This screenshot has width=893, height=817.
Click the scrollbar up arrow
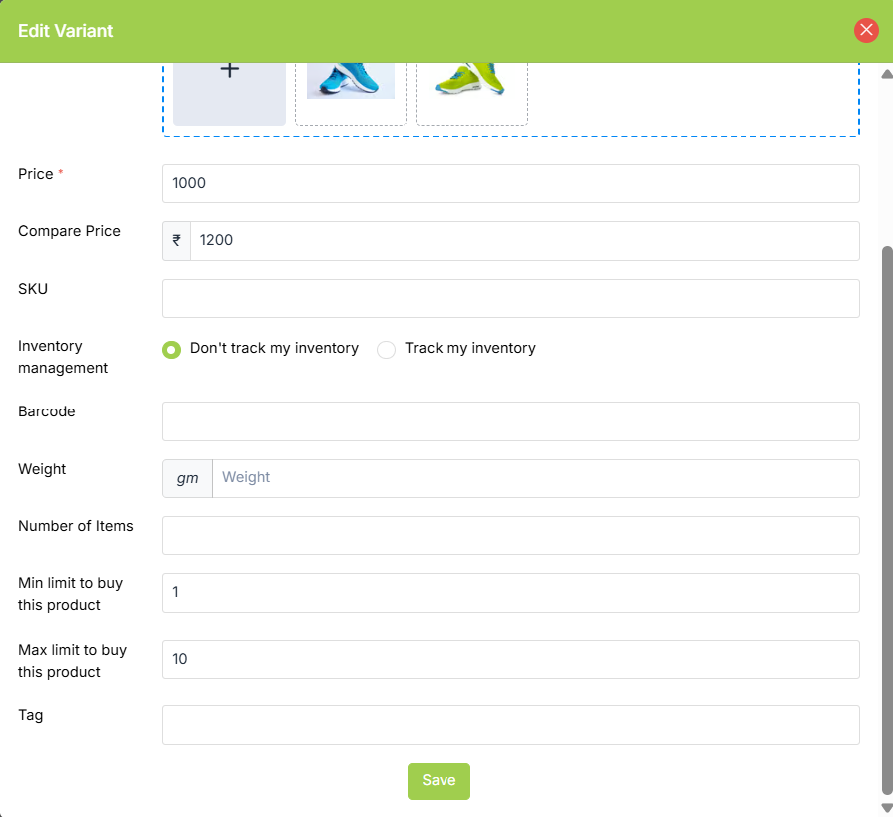886,74
